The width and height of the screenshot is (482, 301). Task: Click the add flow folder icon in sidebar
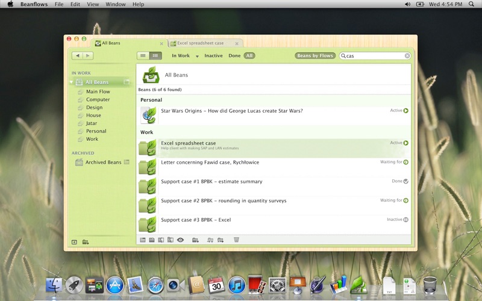click(x=86, y=242)
